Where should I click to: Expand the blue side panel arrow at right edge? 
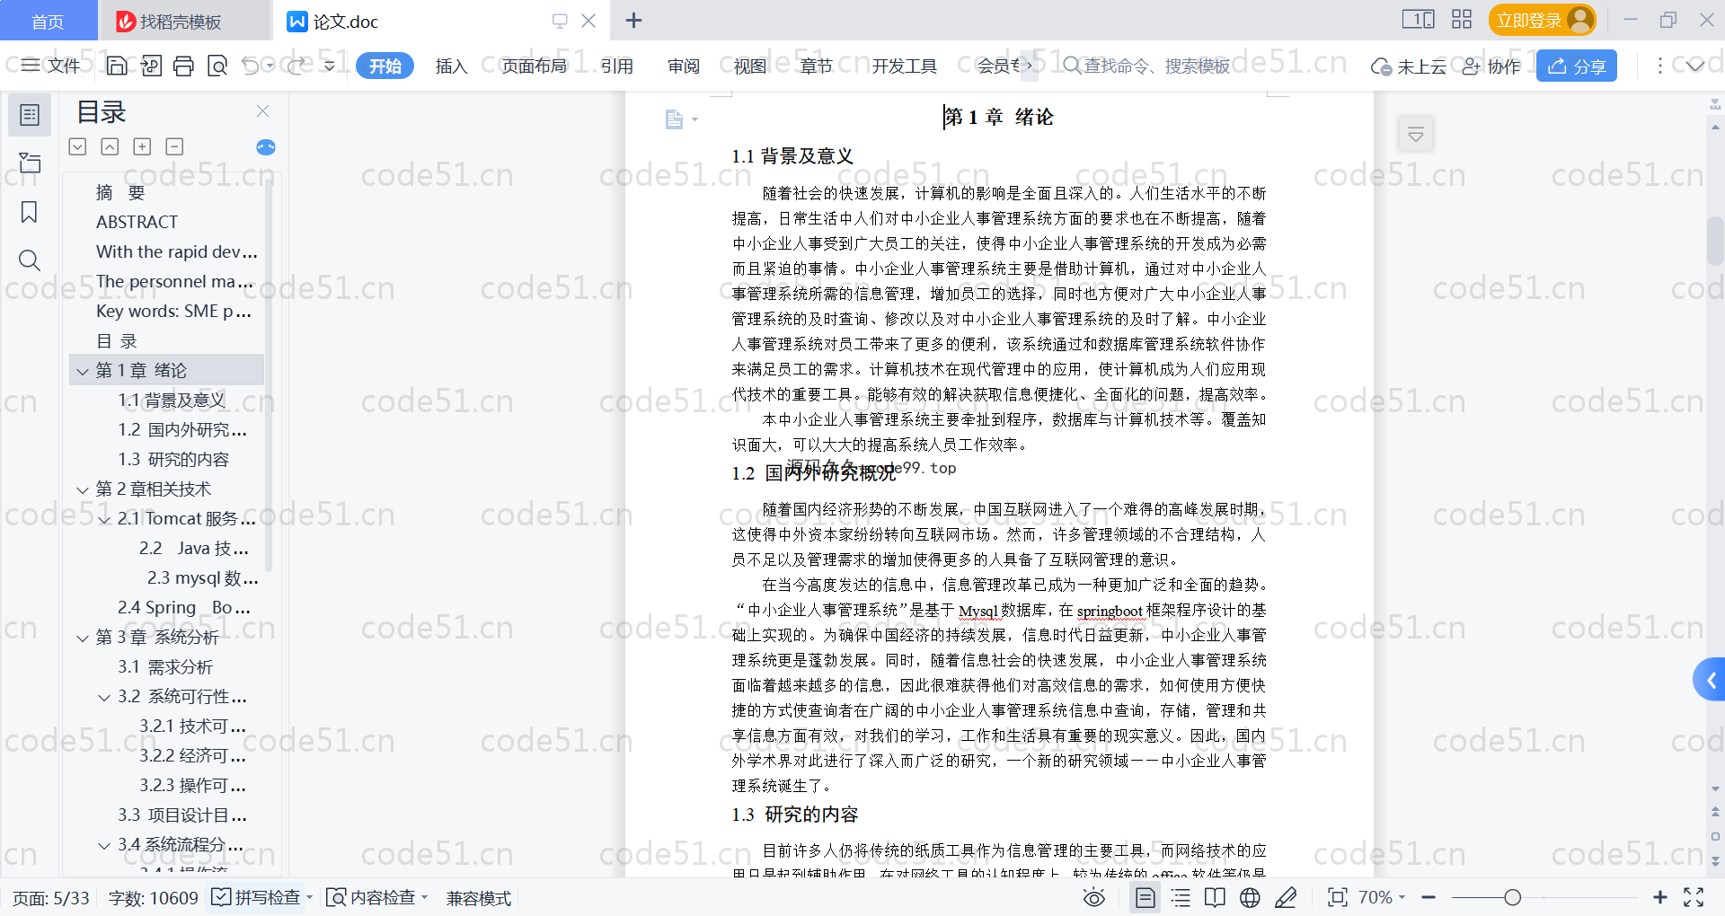(1710, 681)
